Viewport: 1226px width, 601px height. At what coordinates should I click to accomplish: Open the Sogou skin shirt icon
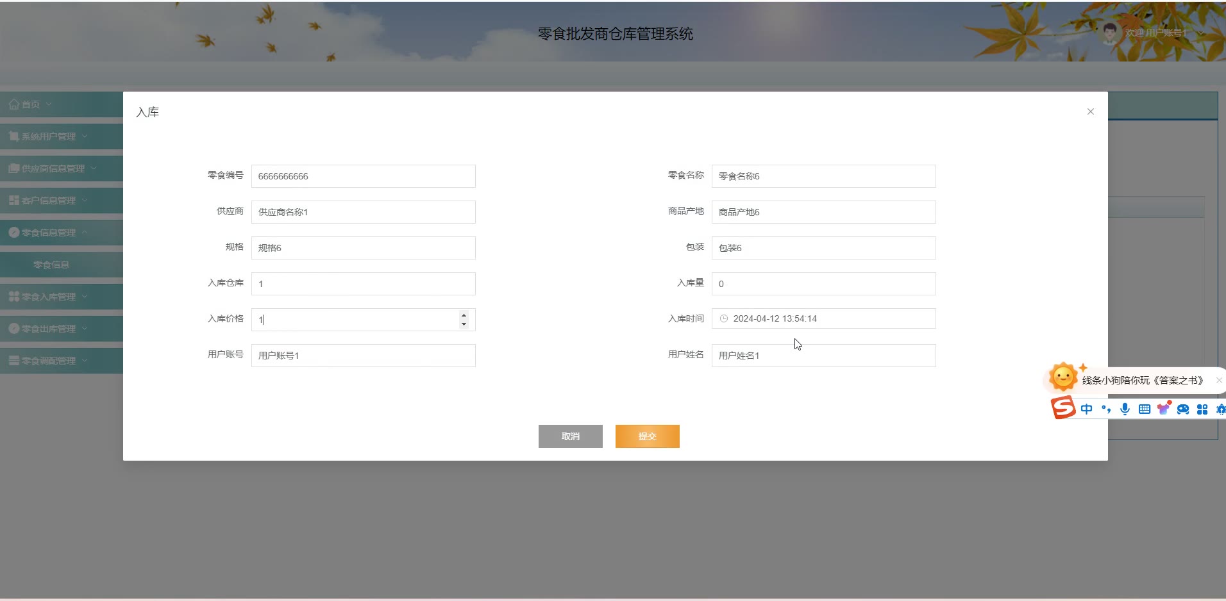click(1163, 409)
